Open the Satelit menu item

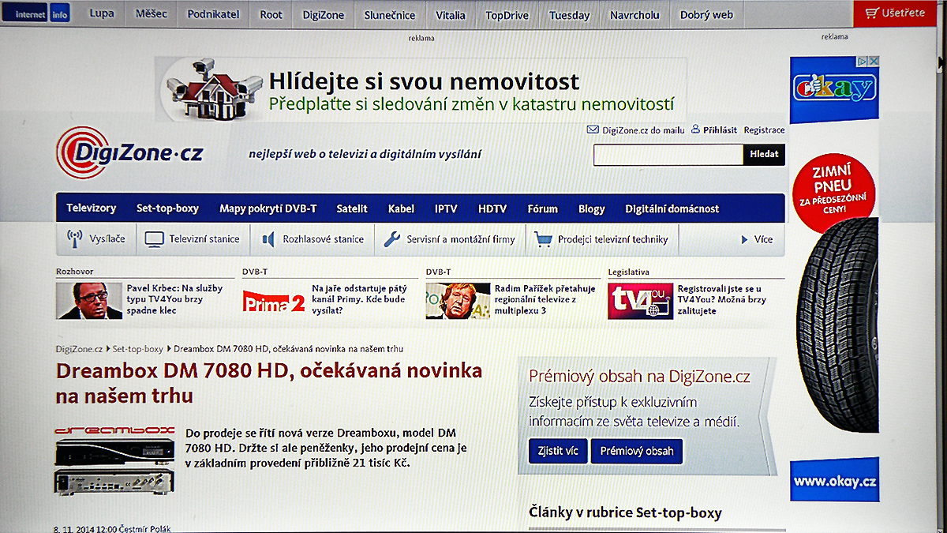[x=352, y=208]
